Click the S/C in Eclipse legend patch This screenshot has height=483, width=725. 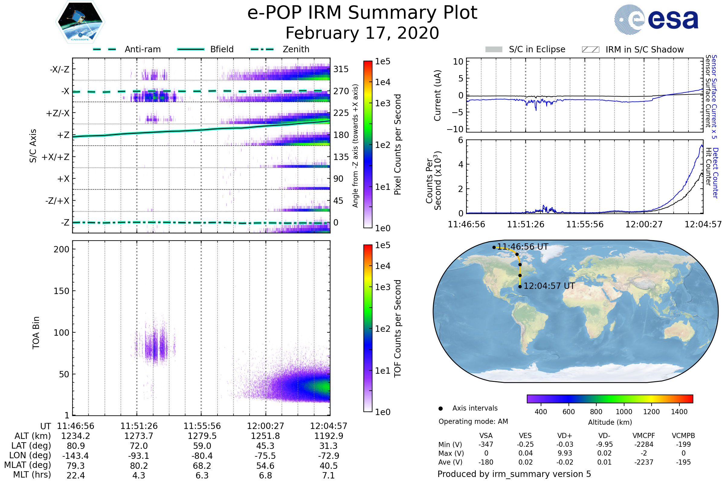[x=494, y=50]
